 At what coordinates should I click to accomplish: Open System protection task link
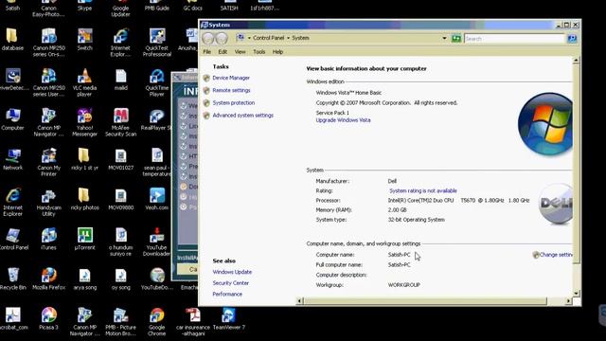pos(234,103)
